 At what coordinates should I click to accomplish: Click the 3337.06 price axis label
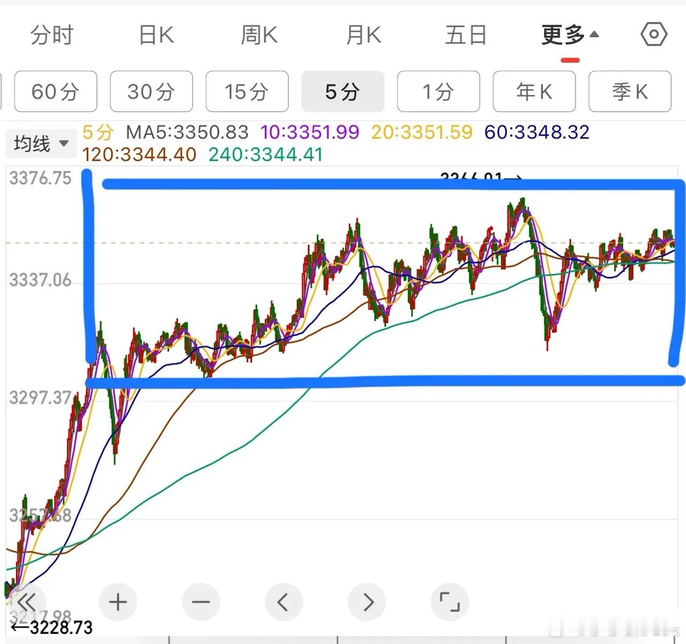coord(40,280)
